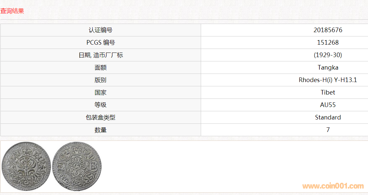Click the 认证编号 label cell
Screen dimensions: 368x195
(101, 30)
